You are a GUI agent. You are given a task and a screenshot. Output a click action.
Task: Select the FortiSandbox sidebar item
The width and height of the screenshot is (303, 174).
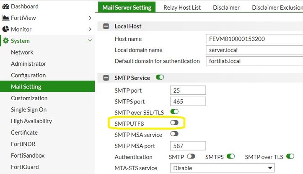28,156
